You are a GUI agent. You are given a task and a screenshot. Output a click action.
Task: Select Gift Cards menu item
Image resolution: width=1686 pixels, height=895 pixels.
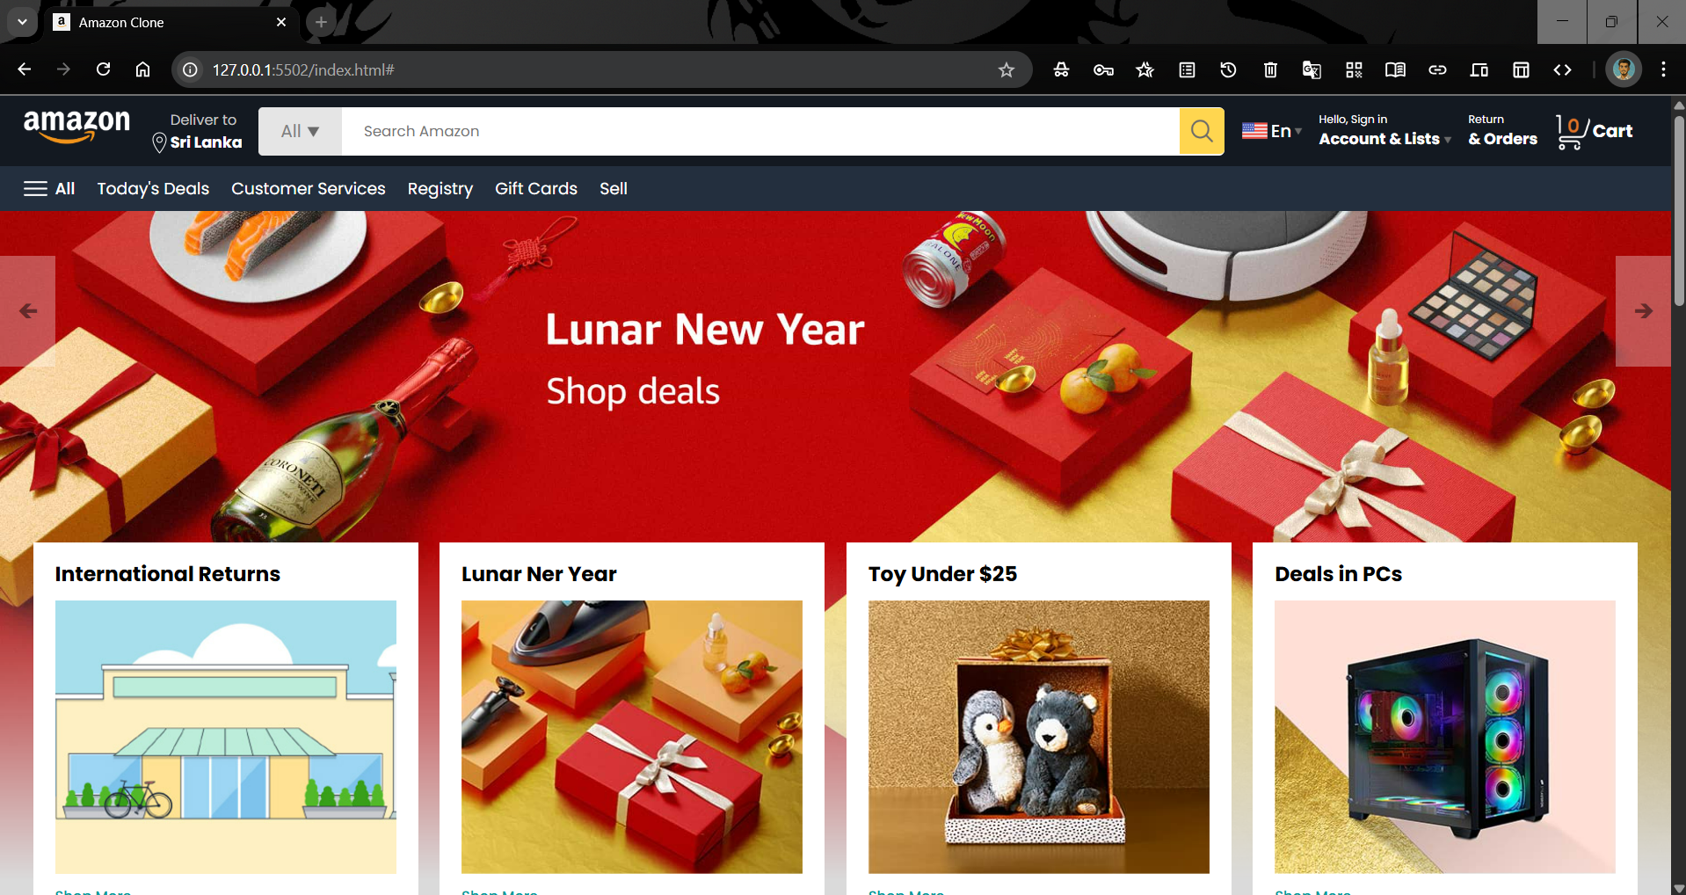[x=536, y=189]
